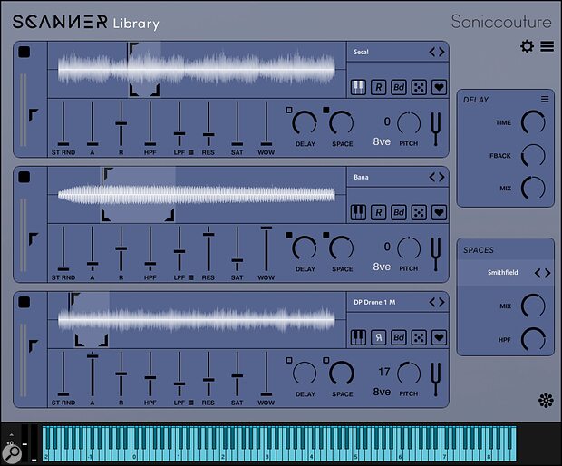
Task: Click the 8ve octave value in Secal layer
Action: click(x=382, y=141)
